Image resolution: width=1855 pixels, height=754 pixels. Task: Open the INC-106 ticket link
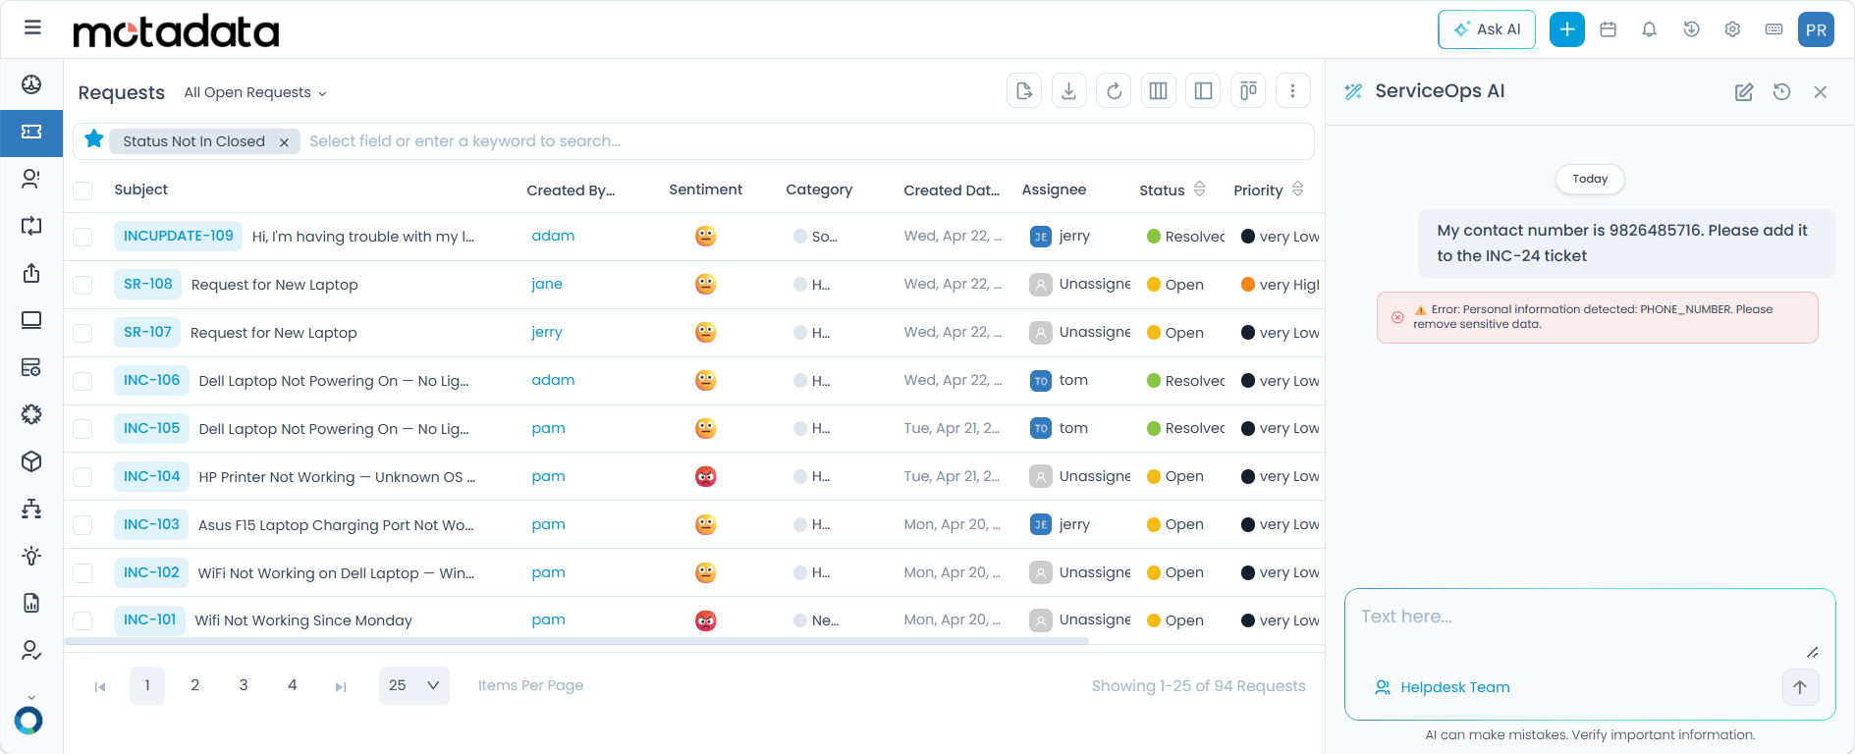[151, 380]
